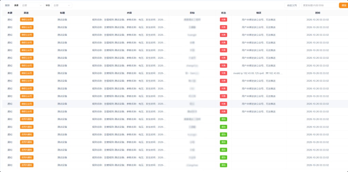The image size is (348, 172).
Task: Click 失败 tag in the invalid ip row
Action: coord(224,73)
